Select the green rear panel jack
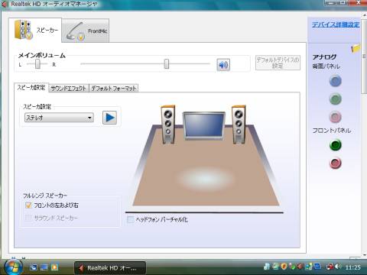Viewport: 367px width, 275px height. click(335, 99)
